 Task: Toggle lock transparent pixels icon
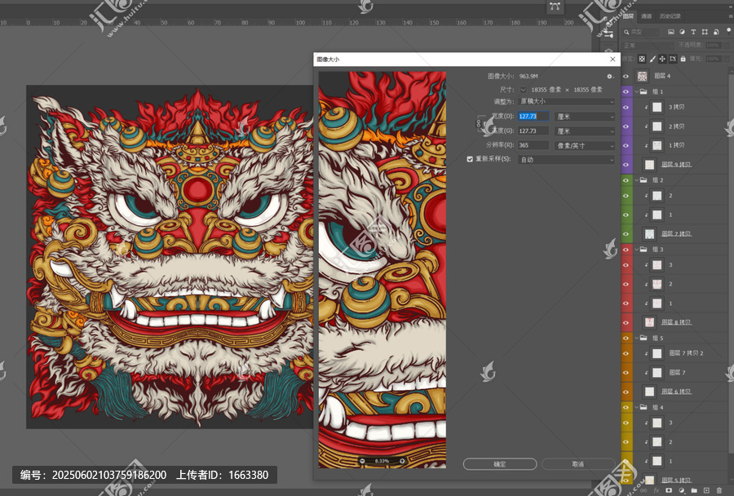642,59
